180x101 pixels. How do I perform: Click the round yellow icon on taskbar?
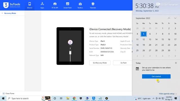pyautogui.click(x=107, y=98)
